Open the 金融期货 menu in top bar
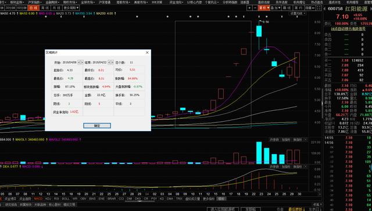The height and width of the screenshot is (211, 372). tap(51, 2)
